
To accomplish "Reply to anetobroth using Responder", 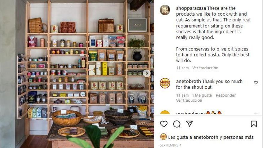I will coord(226,95).
